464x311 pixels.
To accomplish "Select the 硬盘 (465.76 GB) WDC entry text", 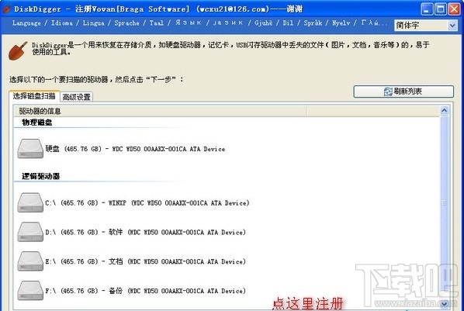I will pos(135,149).
